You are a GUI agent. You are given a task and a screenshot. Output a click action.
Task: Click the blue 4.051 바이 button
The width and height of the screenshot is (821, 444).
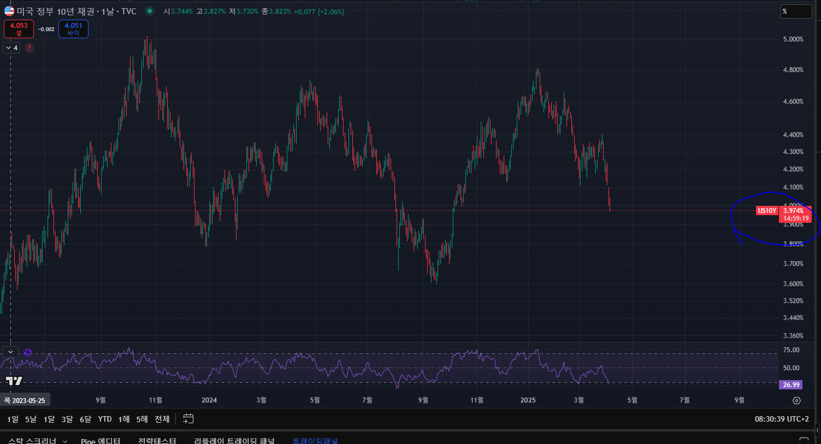[73, 29]
